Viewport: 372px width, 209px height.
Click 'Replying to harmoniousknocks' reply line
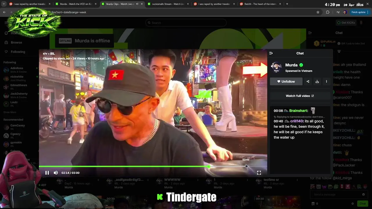pyautogui.click(x=299, y=117)
